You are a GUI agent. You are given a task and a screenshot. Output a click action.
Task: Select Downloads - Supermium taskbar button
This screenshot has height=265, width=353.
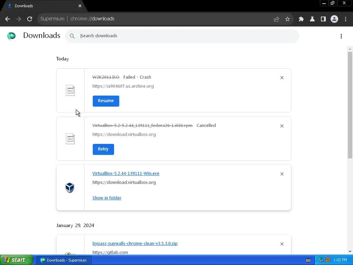[x=64, y=260]
